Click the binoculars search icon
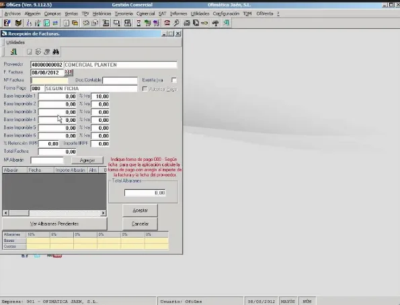The width and height of the screenshot is (400, 305). (x=56, y=52)
